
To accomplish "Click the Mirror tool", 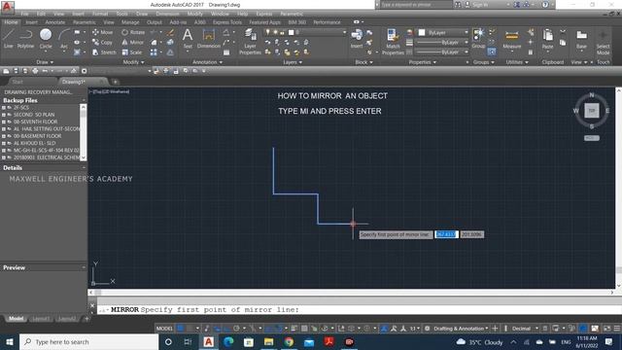I will (x=132, y=42).
